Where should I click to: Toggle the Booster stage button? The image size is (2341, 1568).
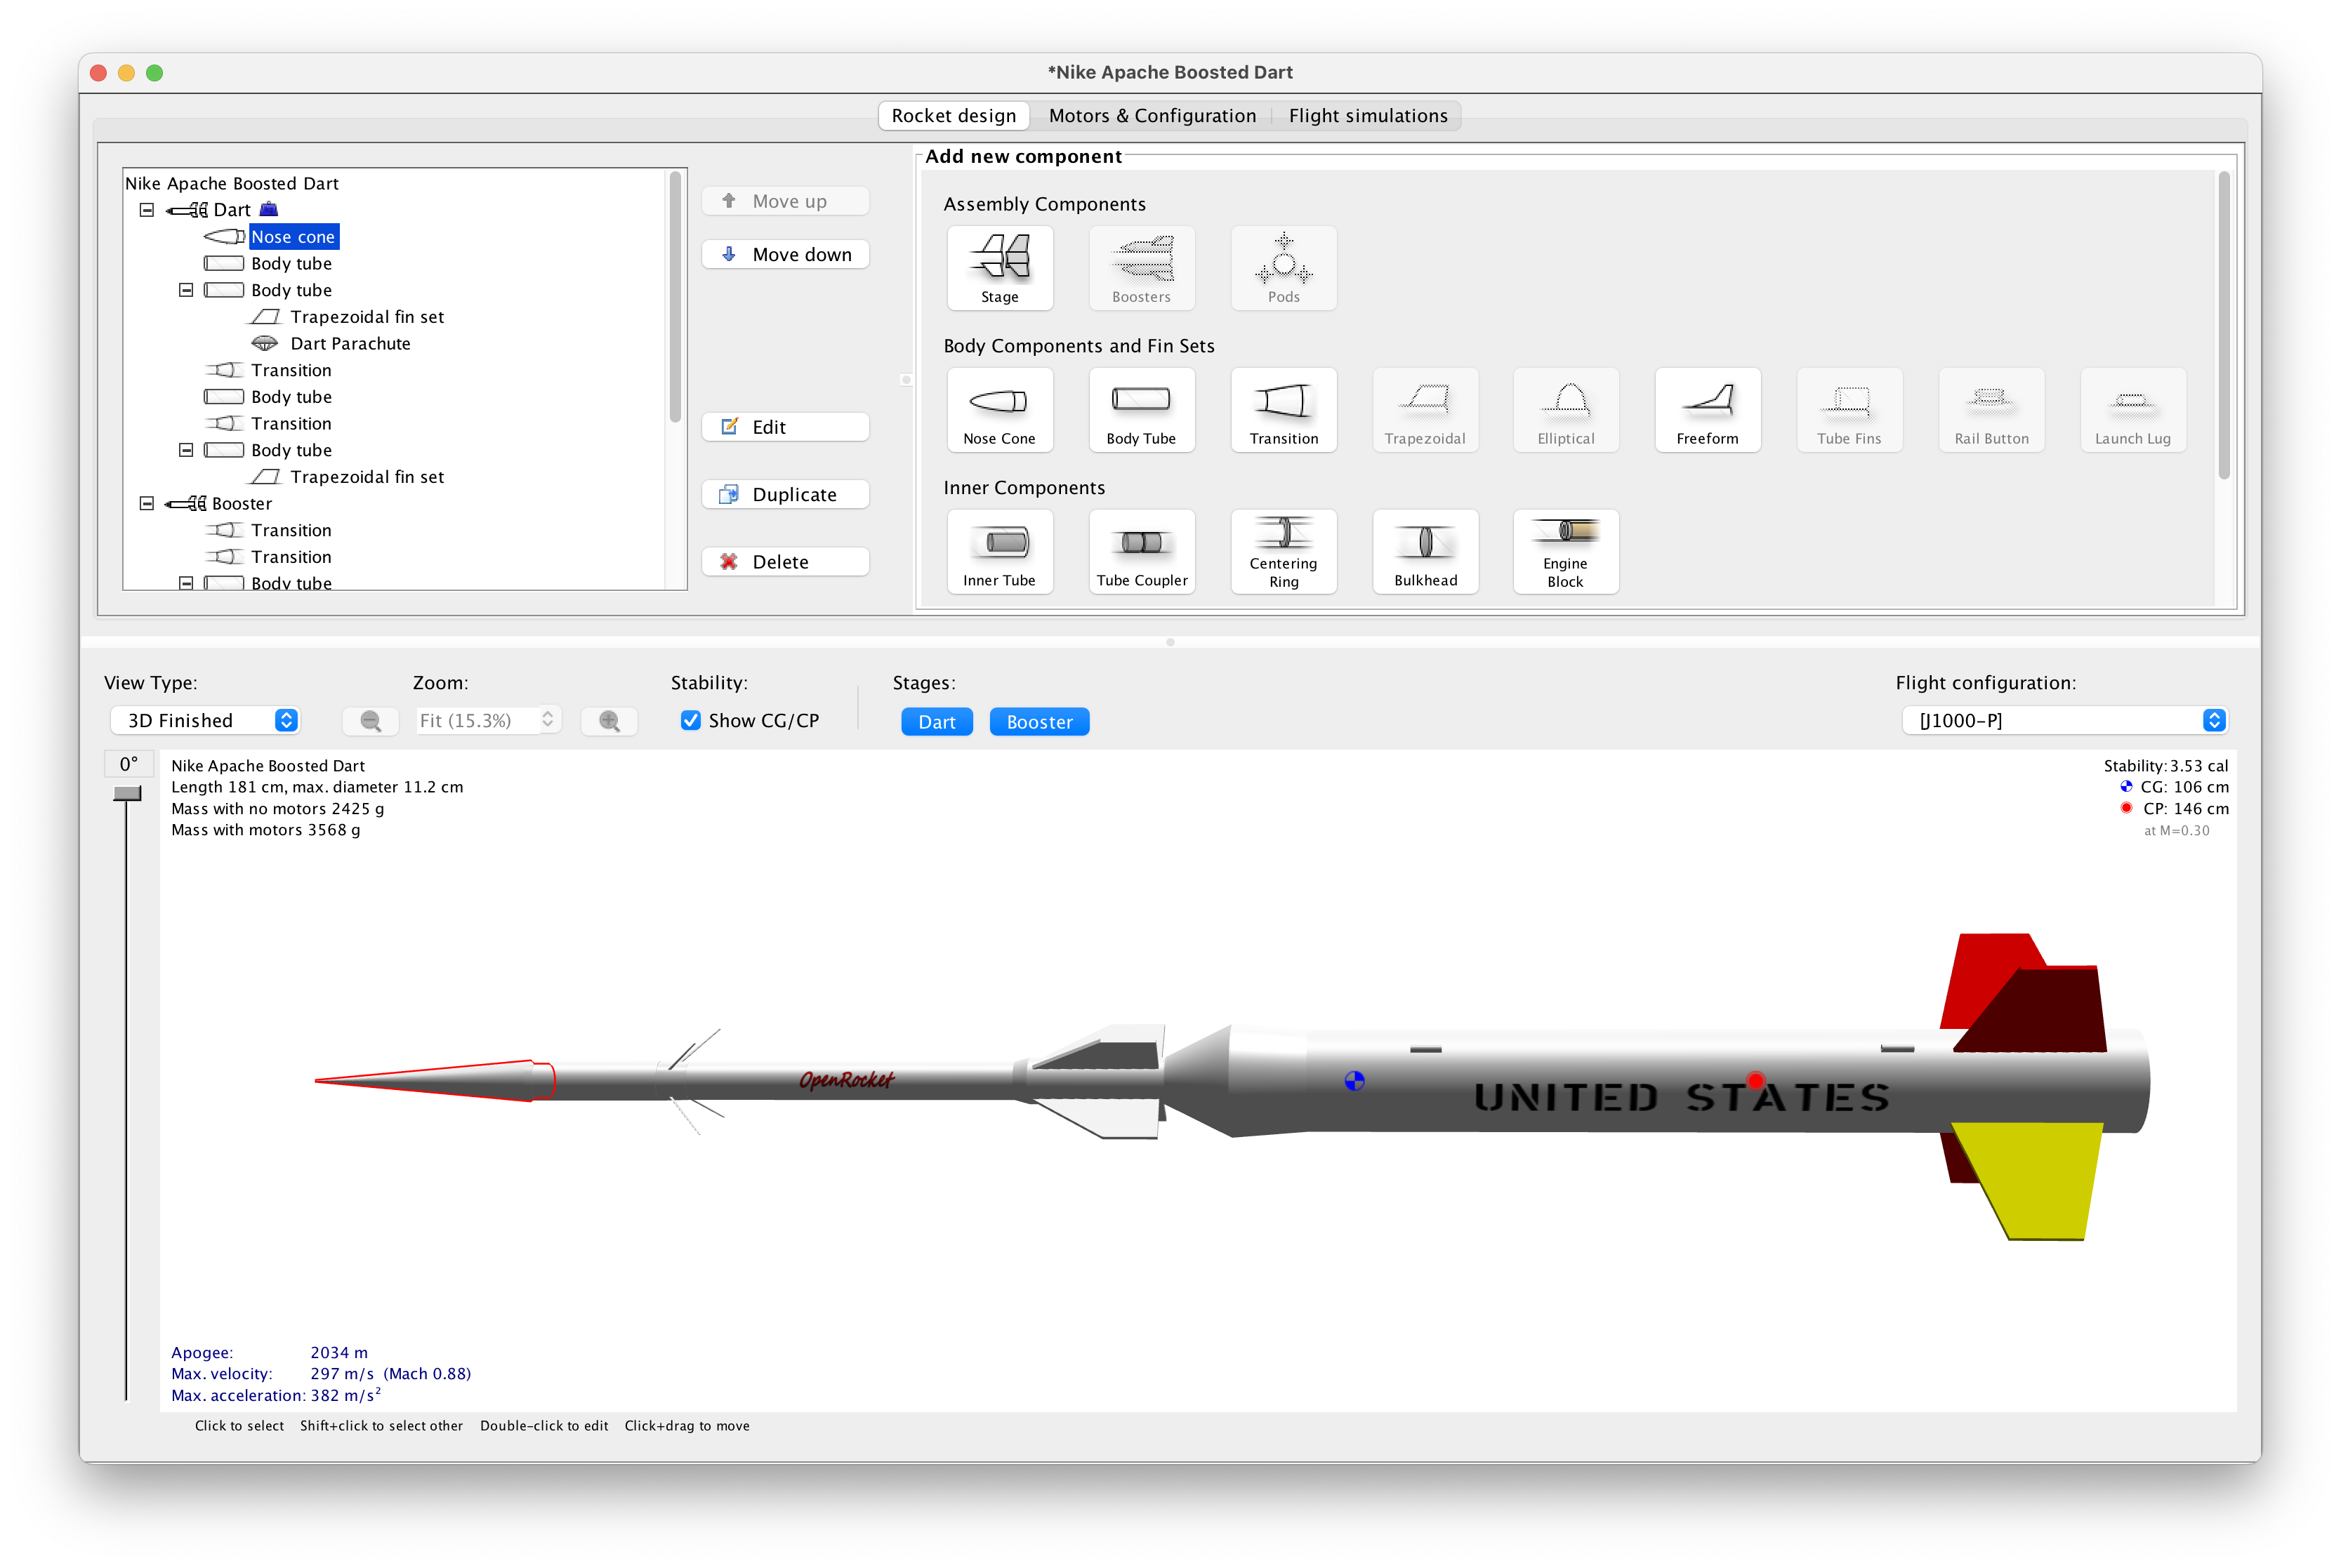[x=1038, y=722]
